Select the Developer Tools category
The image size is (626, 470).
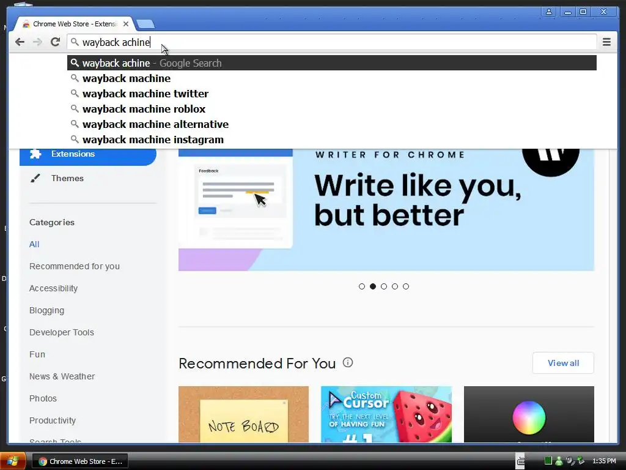point(62,332)
